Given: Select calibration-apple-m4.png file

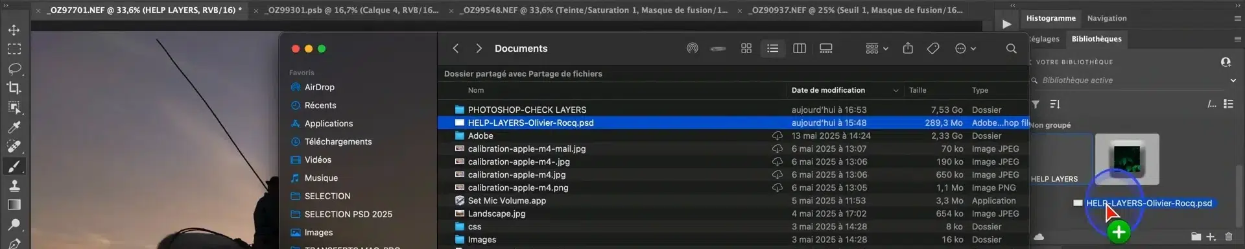Looking at the screenshot, I should point(733,187).
